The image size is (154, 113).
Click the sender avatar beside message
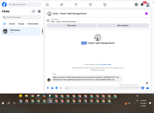49,80
